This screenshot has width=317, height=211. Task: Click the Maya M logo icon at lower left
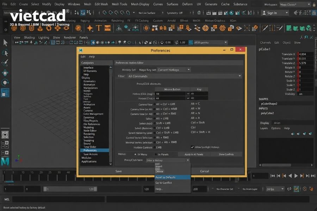[5, 161]
